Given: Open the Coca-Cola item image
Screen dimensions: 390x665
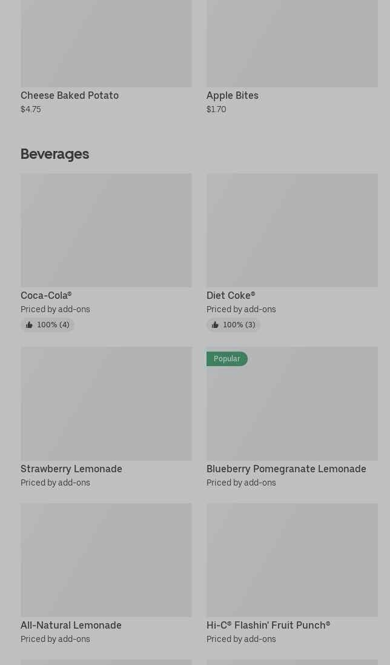Looking at the screenshot, I should coord(106,230).
